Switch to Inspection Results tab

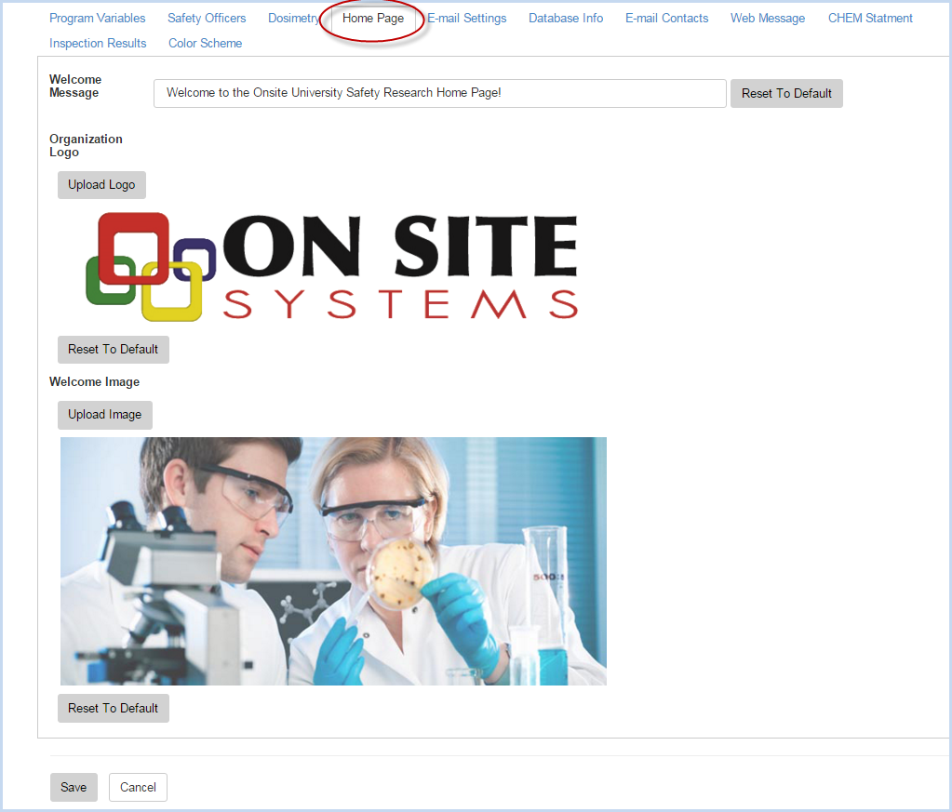click(x=98, y=43)
